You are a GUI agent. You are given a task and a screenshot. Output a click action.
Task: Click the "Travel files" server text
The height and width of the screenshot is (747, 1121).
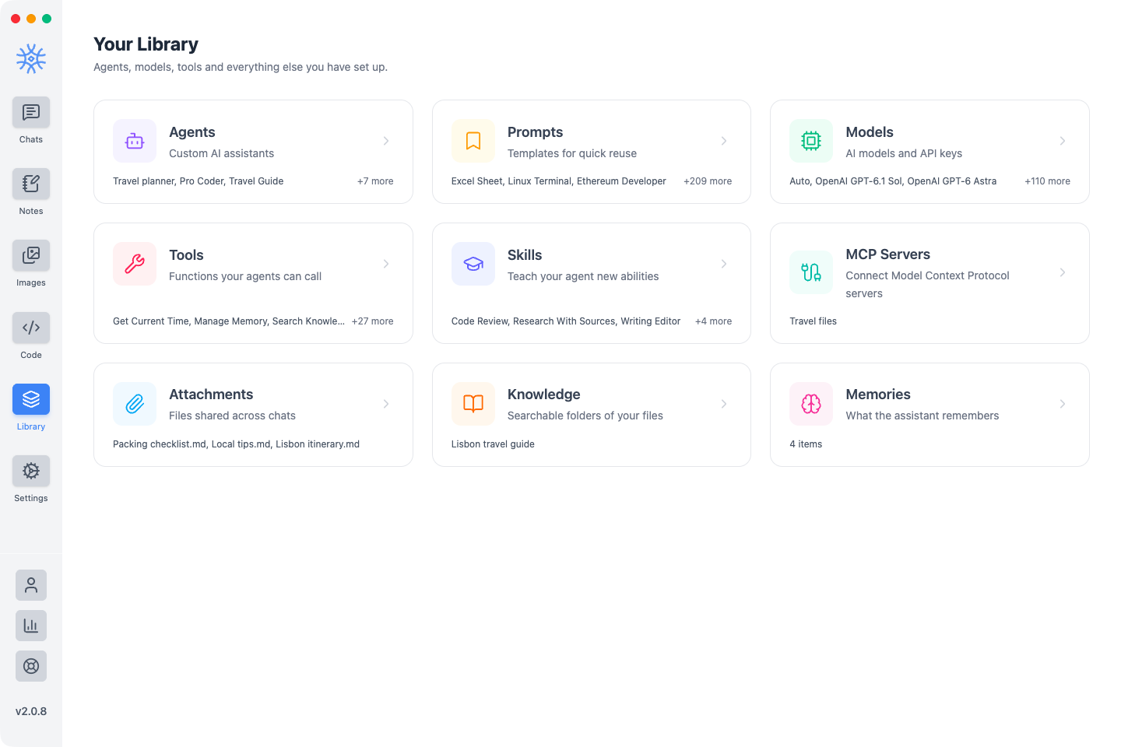[813, 321]
